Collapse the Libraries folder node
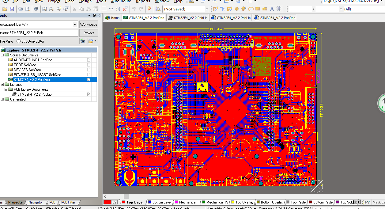The height and width of the screenshot is (209, 385). pos(2,85)
